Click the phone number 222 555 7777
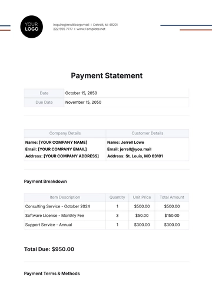 (63, 29)
